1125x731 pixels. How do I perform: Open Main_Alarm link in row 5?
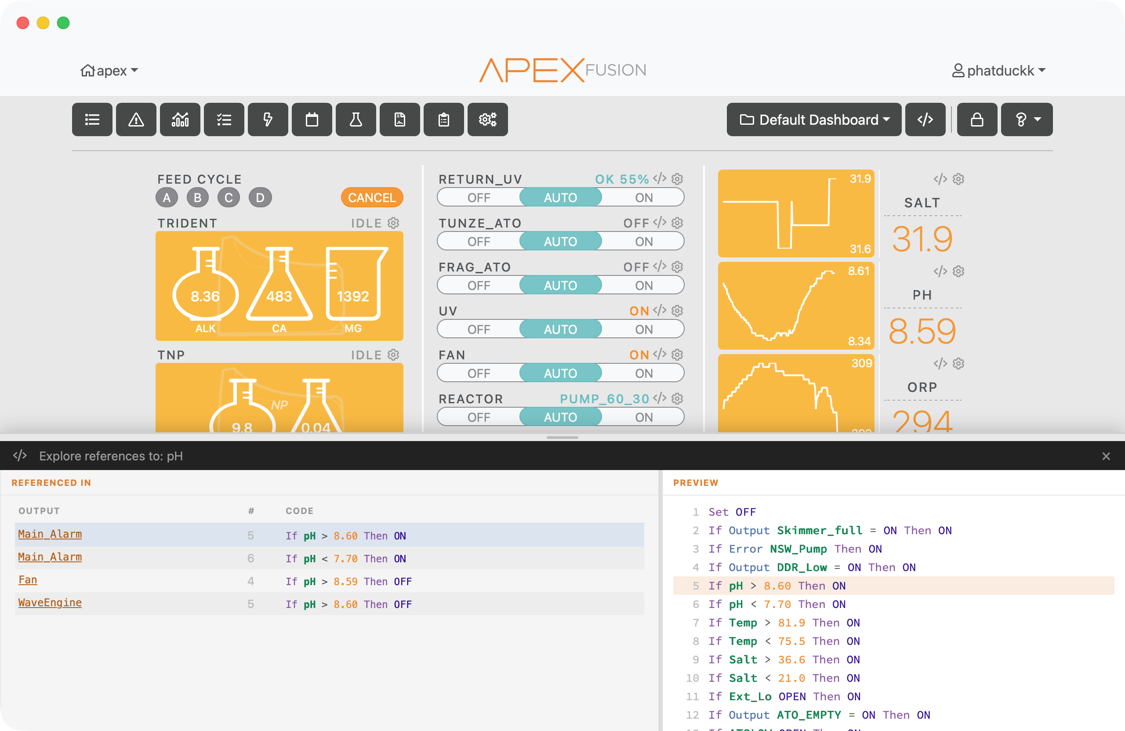click(x=50, y=534)
